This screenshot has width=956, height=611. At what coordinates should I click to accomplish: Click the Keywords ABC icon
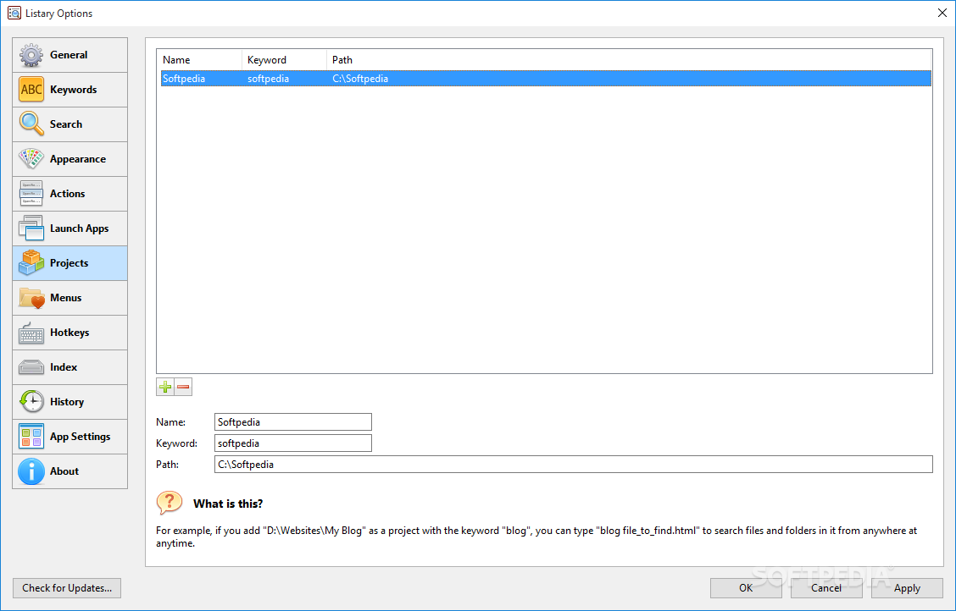pyautogui.click(x=31, y=90)
